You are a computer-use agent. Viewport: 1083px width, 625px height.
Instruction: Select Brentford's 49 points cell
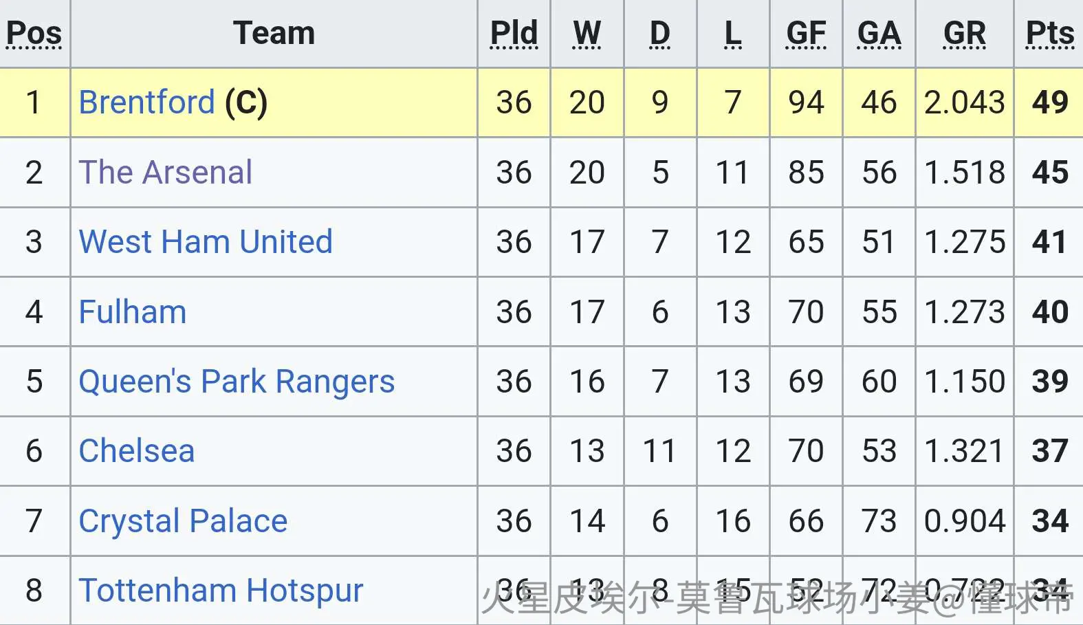pos(1049,102)
